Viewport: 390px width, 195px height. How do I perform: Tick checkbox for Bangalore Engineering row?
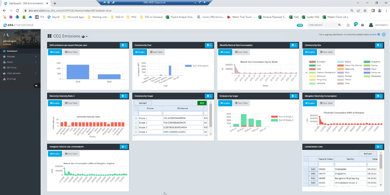pyautogui.click(x=306, y=178)
